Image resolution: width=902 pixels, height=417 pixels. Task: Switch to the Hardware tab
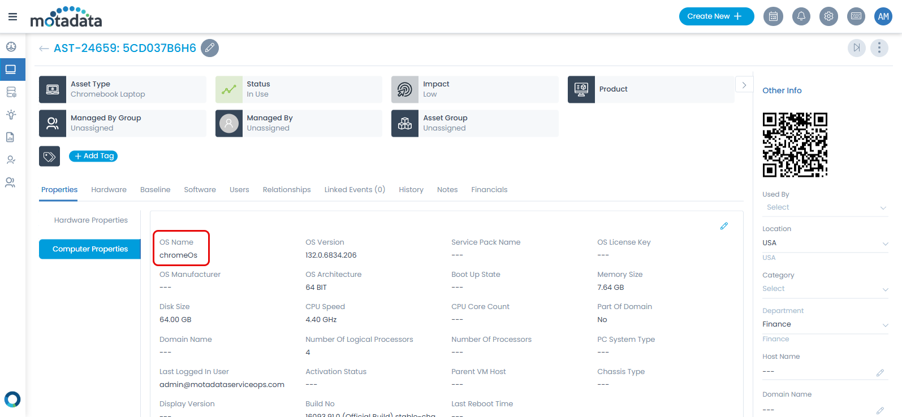point(109,190)
